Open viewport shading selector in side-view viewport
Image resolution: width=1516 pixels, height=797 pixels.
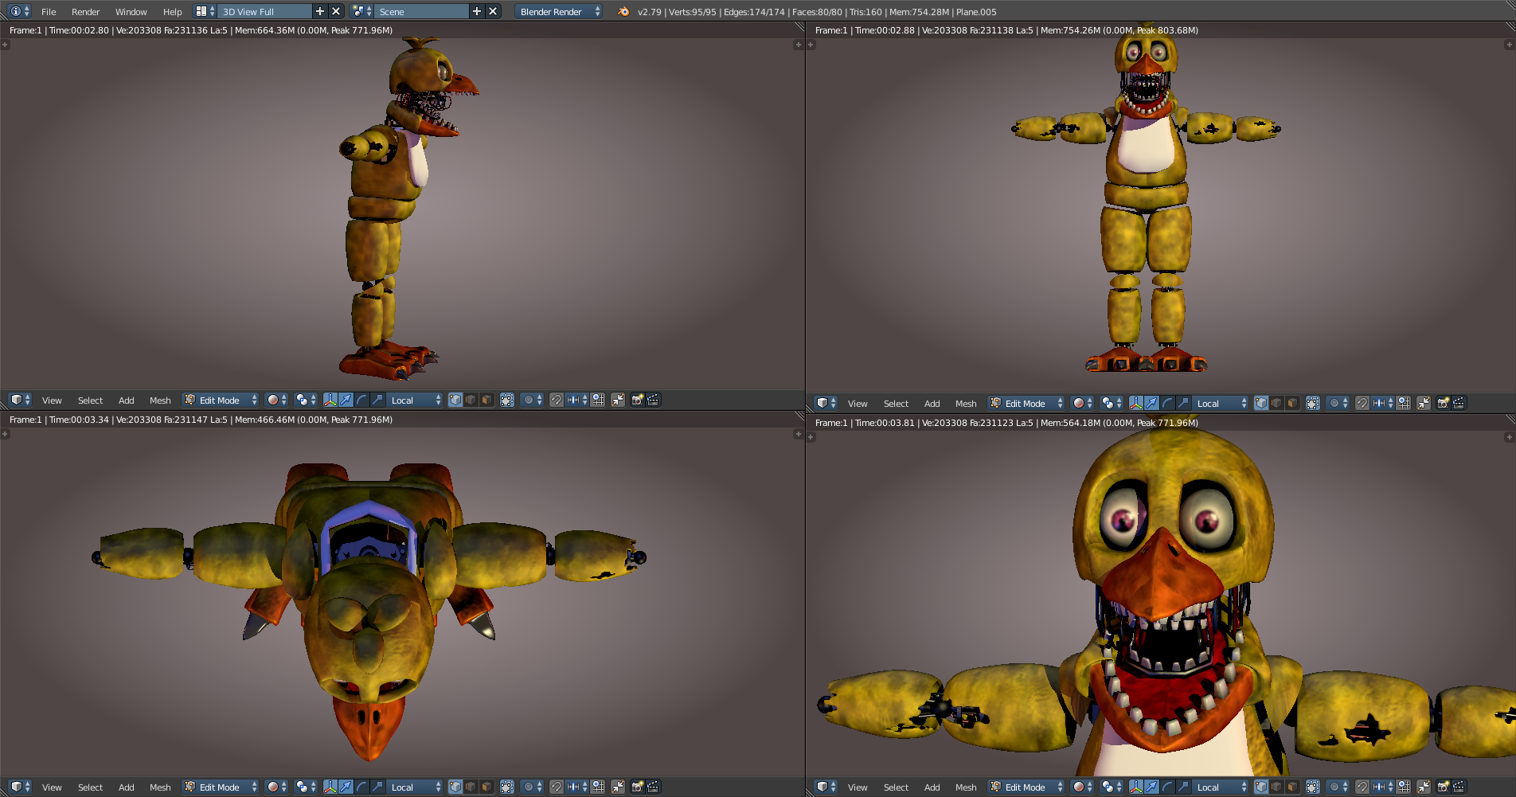276,400
